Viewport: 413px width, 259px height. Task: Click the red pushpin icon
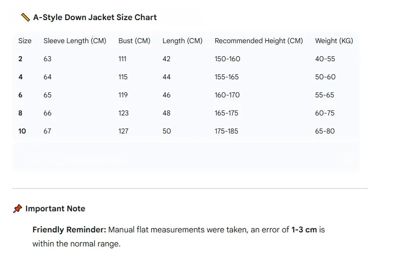[18, 209]
